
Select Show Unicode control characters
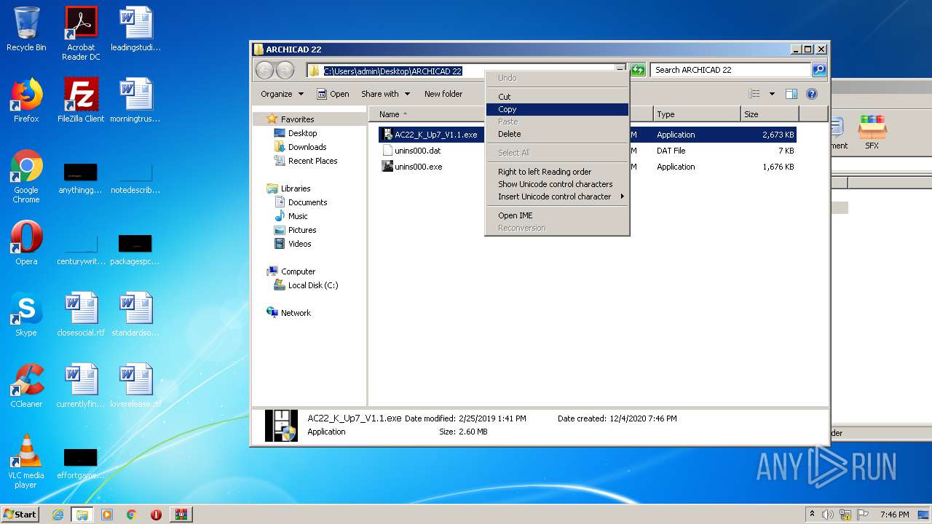557,184
